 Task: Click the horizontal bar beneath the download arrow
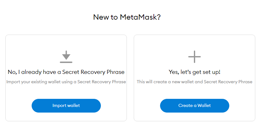click(x=66, y=62)
